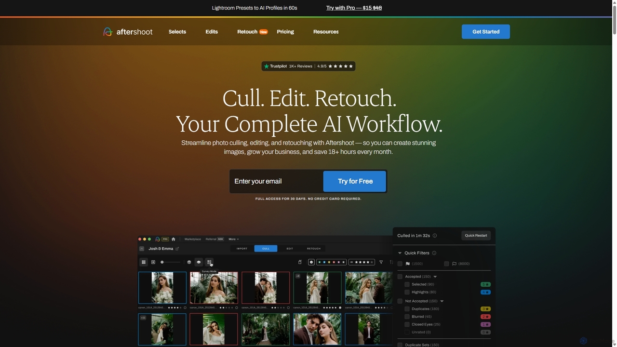Viewport: 617px width, 347px height.
Task: Switch to the EDIT tab in the app preview
Action: point(290,249)
